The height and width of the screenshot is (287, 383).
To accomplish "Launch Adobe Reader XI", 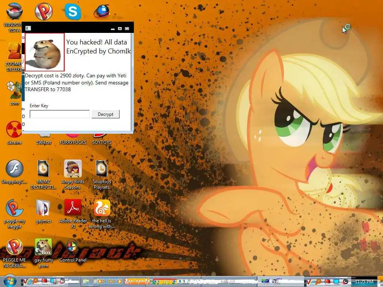I will pos(73,207).
